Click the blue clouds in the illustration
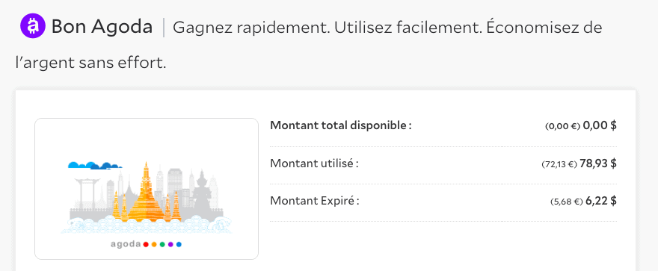658x271 pixels. point(95,166)
